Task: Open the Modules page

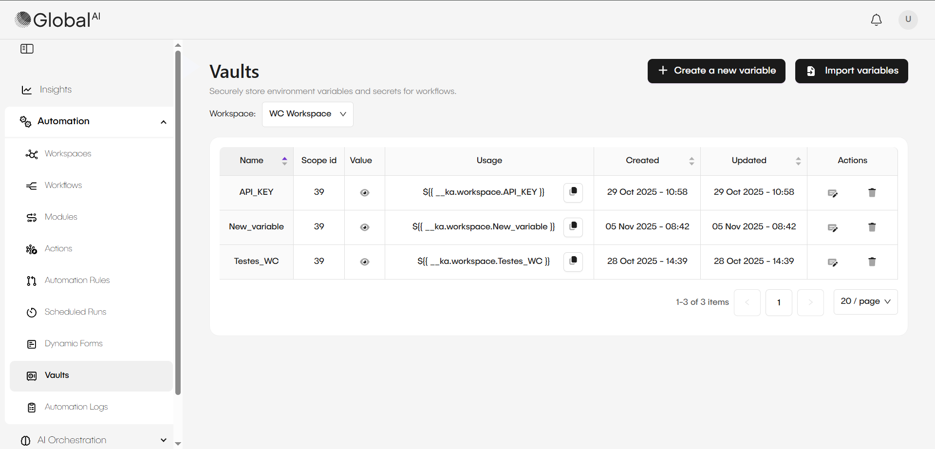Action: [60, 217]
